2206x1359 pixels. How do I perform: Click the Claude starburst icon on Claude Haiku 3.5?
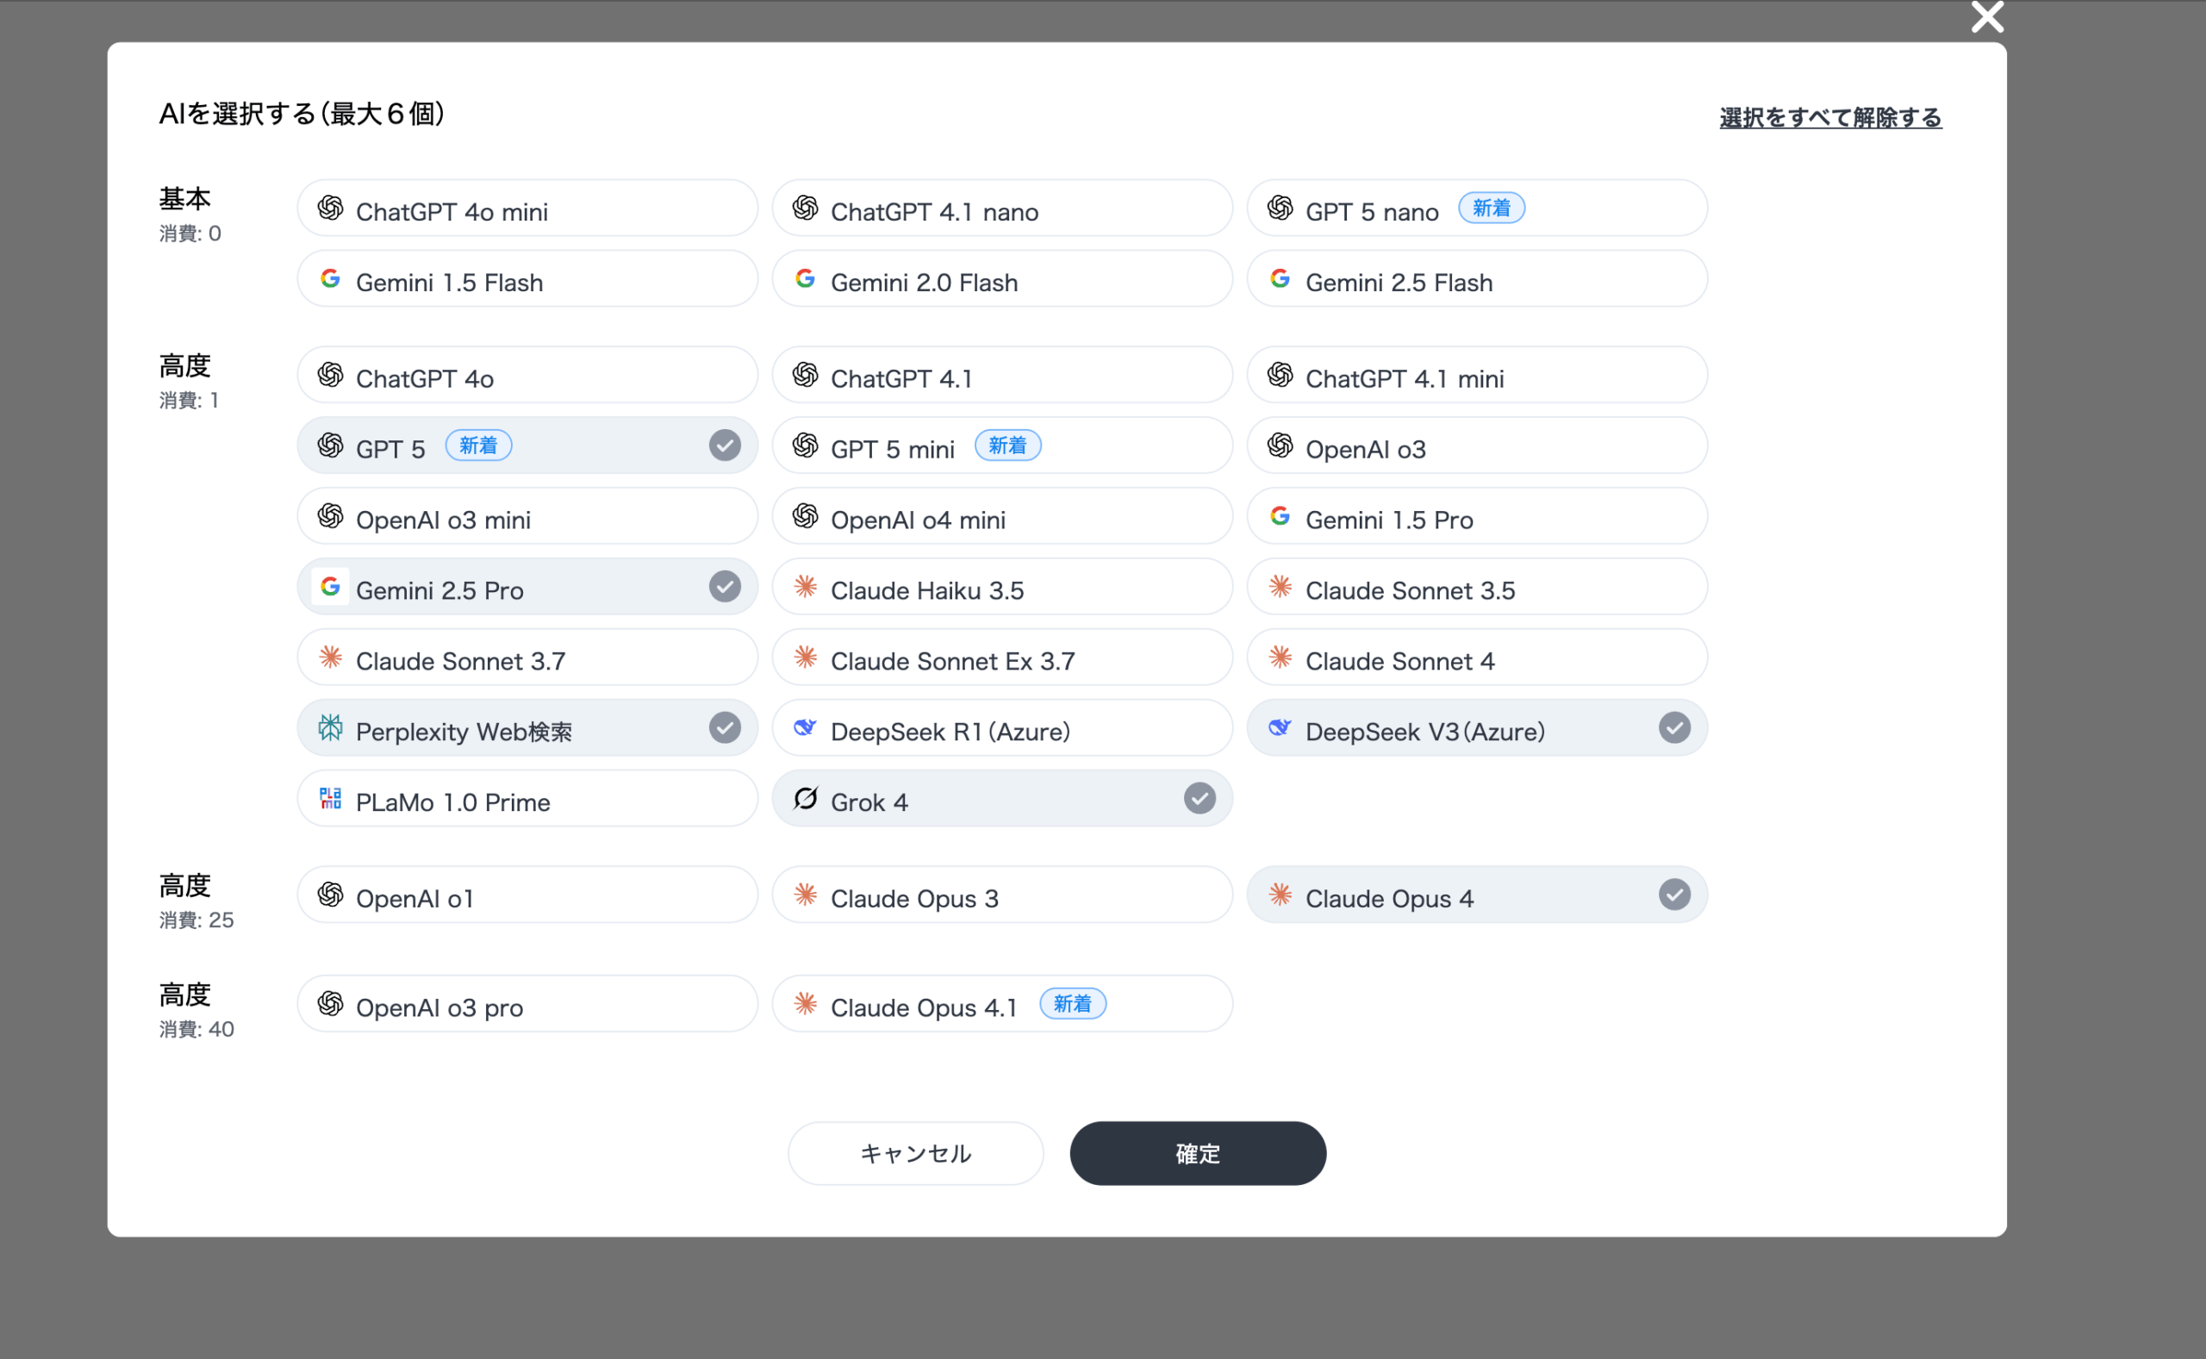click(805, 587)
